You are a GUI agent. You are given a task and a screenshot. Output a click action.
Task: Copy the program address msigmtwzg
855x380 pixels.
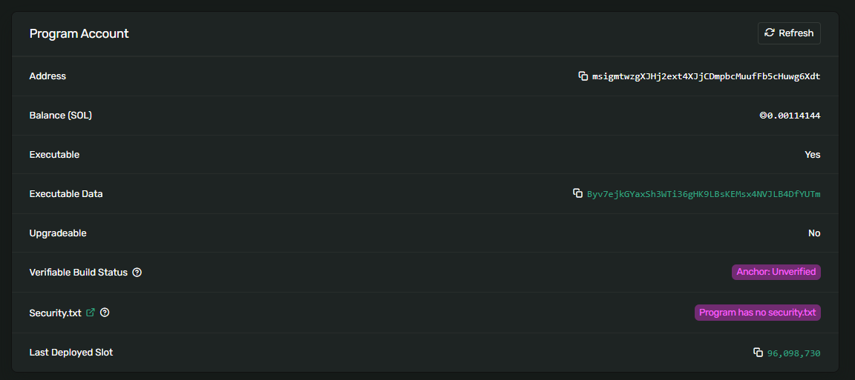coord(583,76)
